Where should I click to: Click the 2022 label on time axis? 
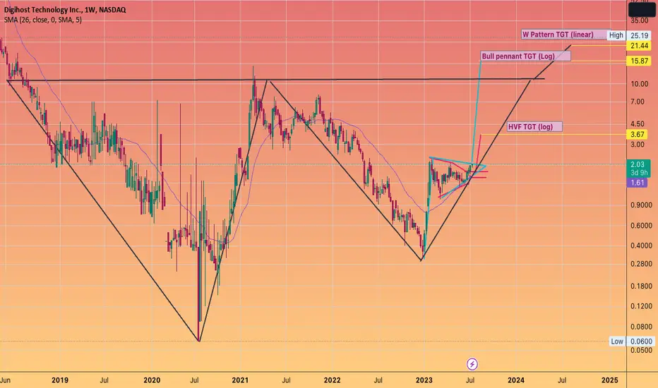click(x=333, y=380)
